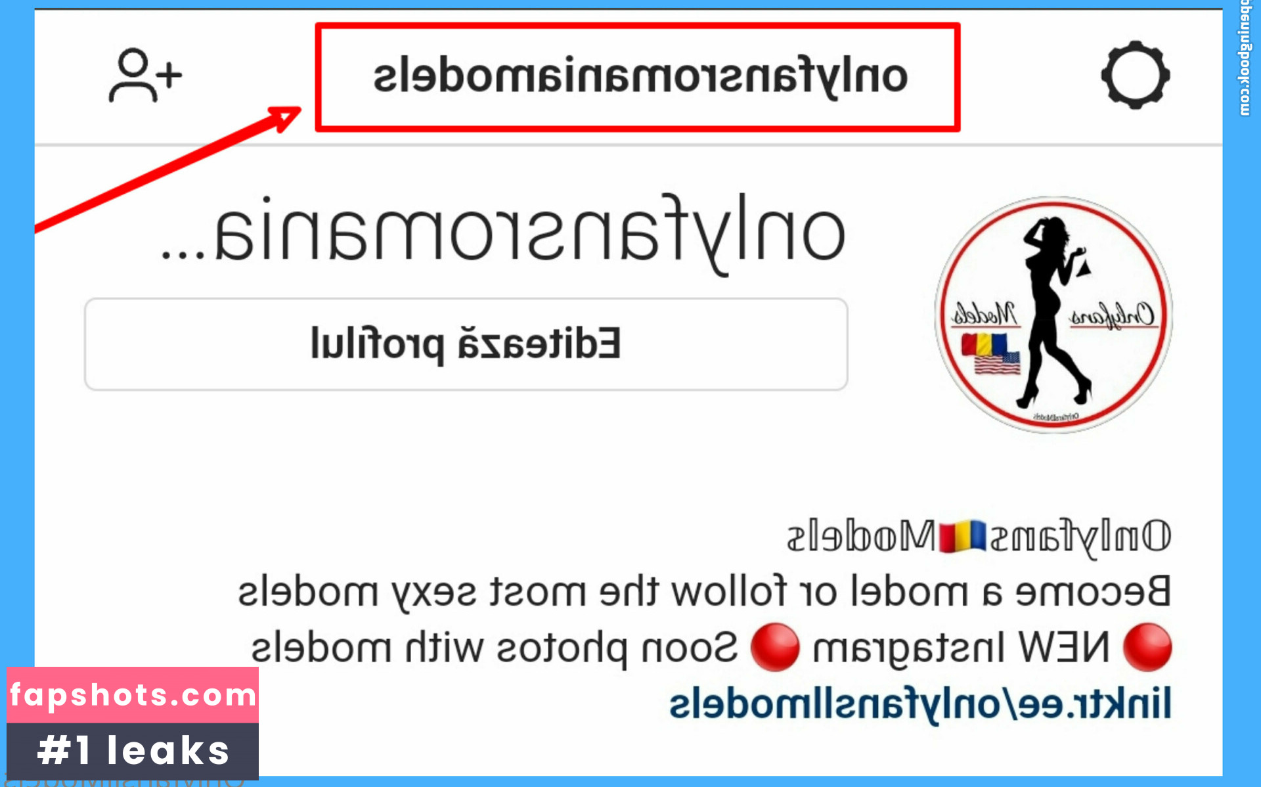Open the add person discover icon
The height and width of the screenshot is (787, 1261).
point(145,76)
